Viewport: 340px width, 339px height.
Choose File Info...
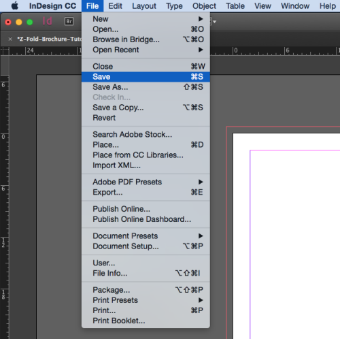coord(146,273)
